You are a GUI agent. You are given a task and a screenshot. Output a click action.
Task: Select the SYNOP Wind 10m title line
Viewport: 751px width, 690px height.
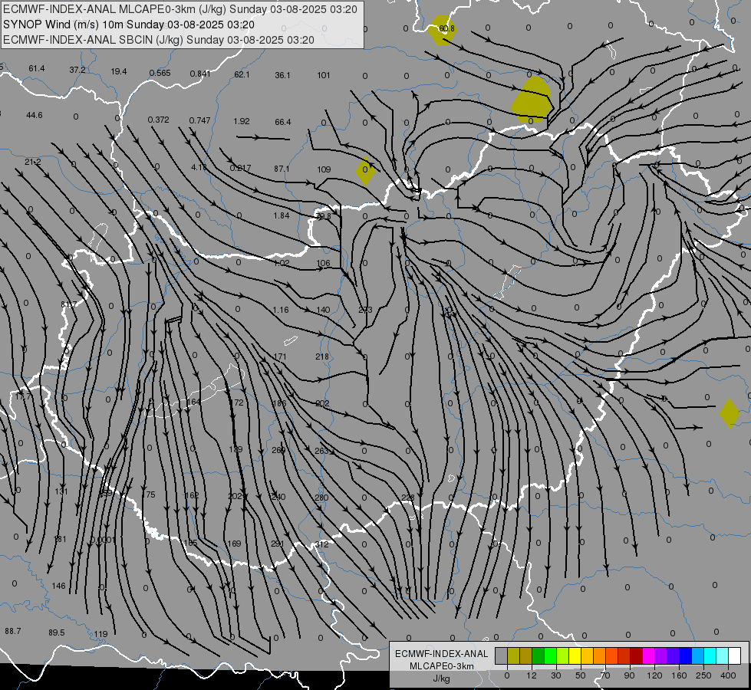pos(129,25)
